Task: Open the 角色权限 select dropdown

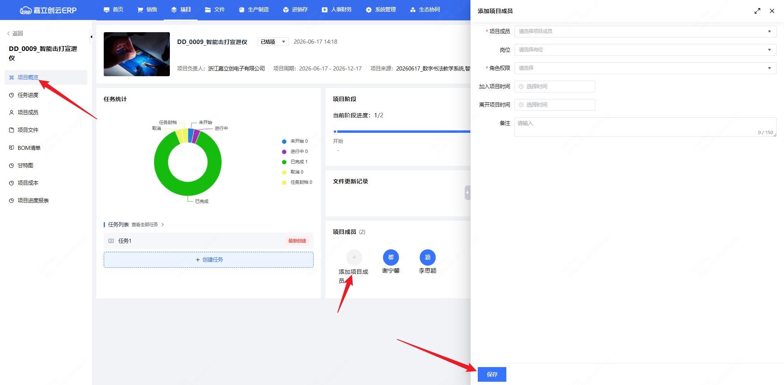Action: (x=645, y=68)
